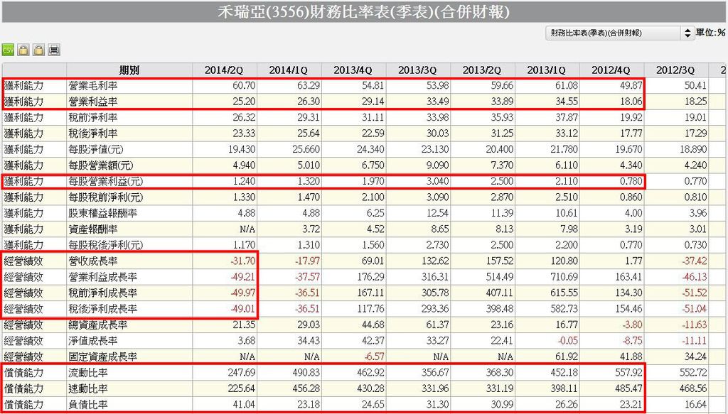Click the 營業利益率 row label
The width and height of the screenshot is (728, 414).
coord(93,102)
